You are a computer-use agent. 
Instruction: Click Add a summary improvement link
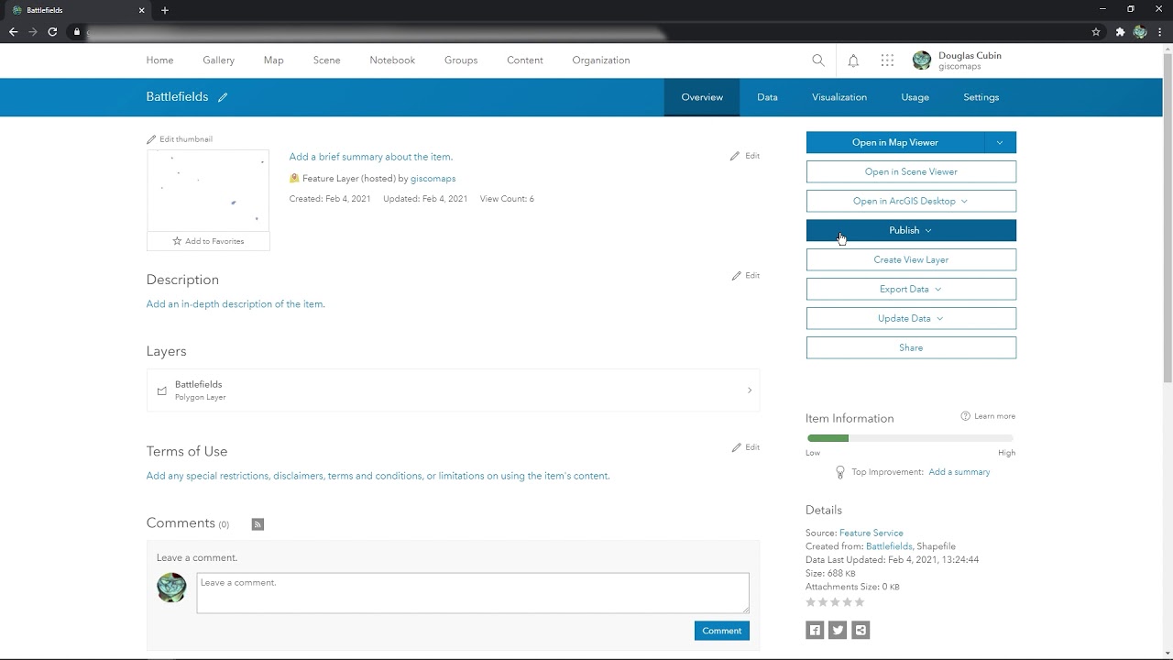pos(959,472)
